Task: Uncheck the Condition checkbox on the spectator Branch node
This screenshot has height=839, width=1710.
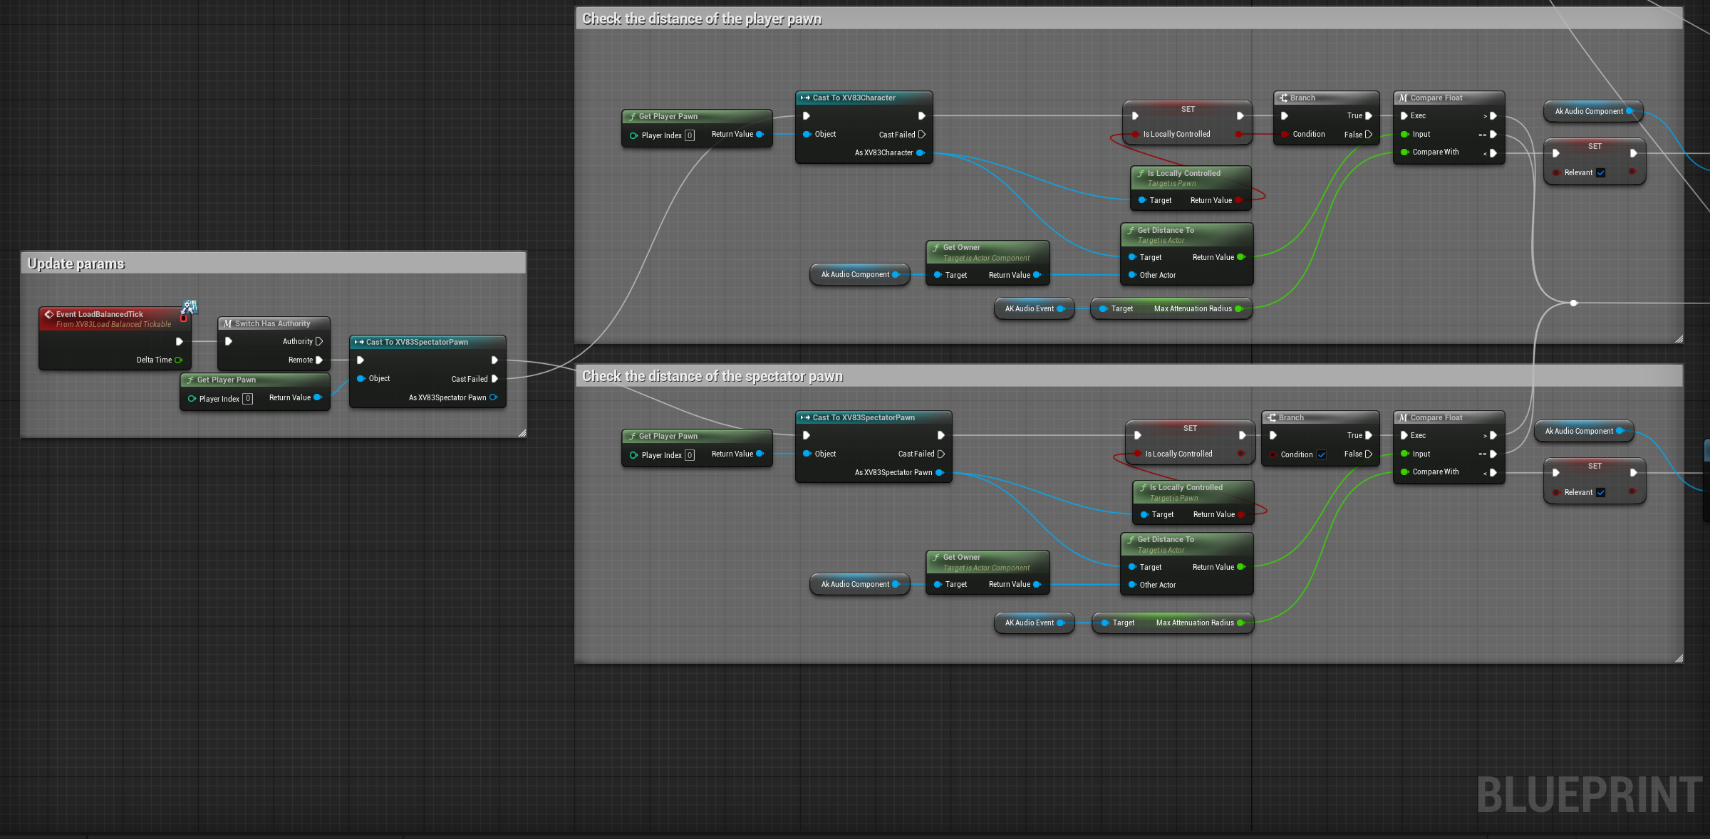Action: click(1322, 454)
